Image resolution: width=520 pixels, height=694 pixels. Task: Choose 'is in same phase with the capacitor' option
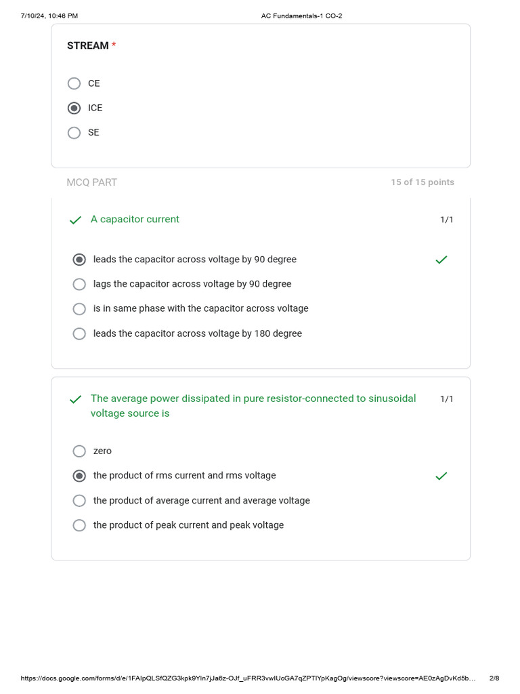pos(79,308)
